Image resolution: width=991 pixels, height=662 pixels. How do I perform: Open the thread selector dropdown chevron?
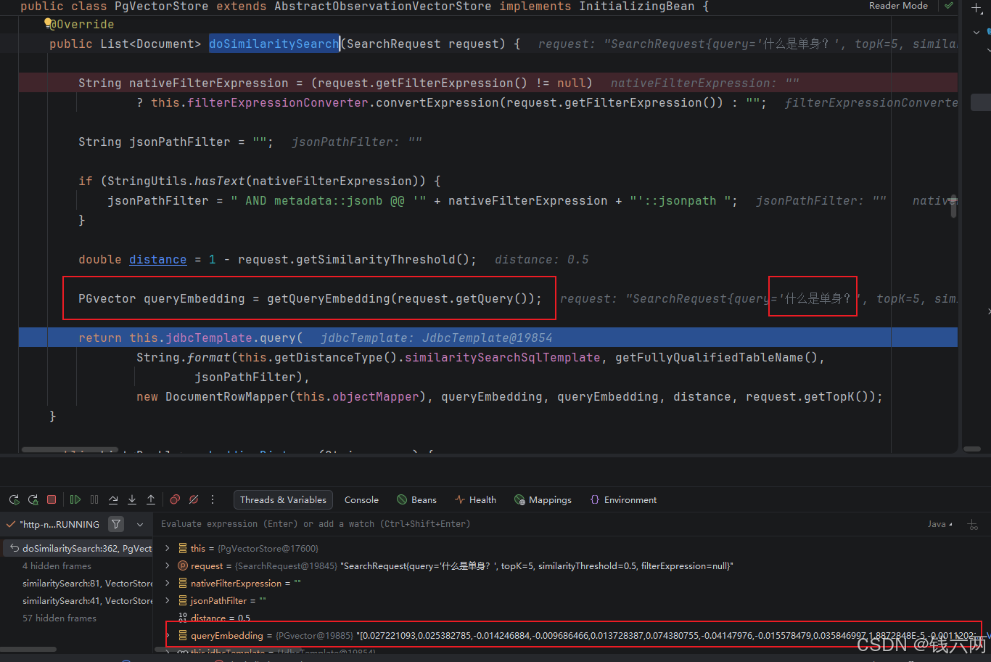140,524
